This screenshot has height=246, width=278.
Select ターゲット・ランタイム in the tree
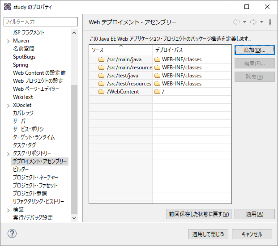click(x=34, y=137)
